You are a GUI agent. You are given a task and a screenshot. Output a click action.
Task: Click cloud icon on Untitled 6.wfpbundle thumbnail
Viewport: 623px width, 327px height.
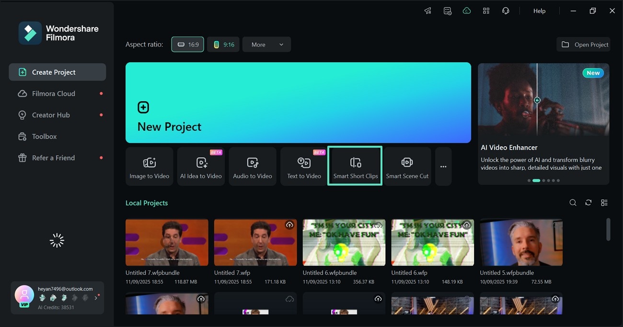click(378, 225)
